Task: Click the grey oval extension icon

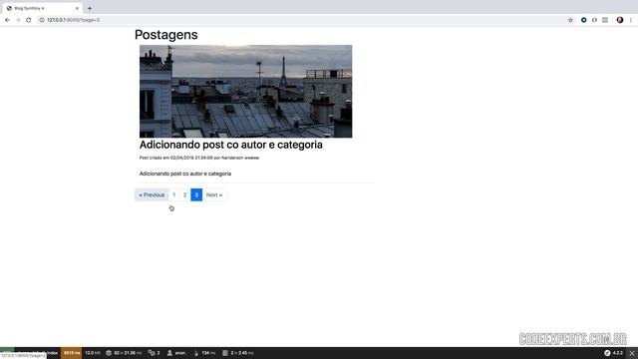Action: click(594, 20)
